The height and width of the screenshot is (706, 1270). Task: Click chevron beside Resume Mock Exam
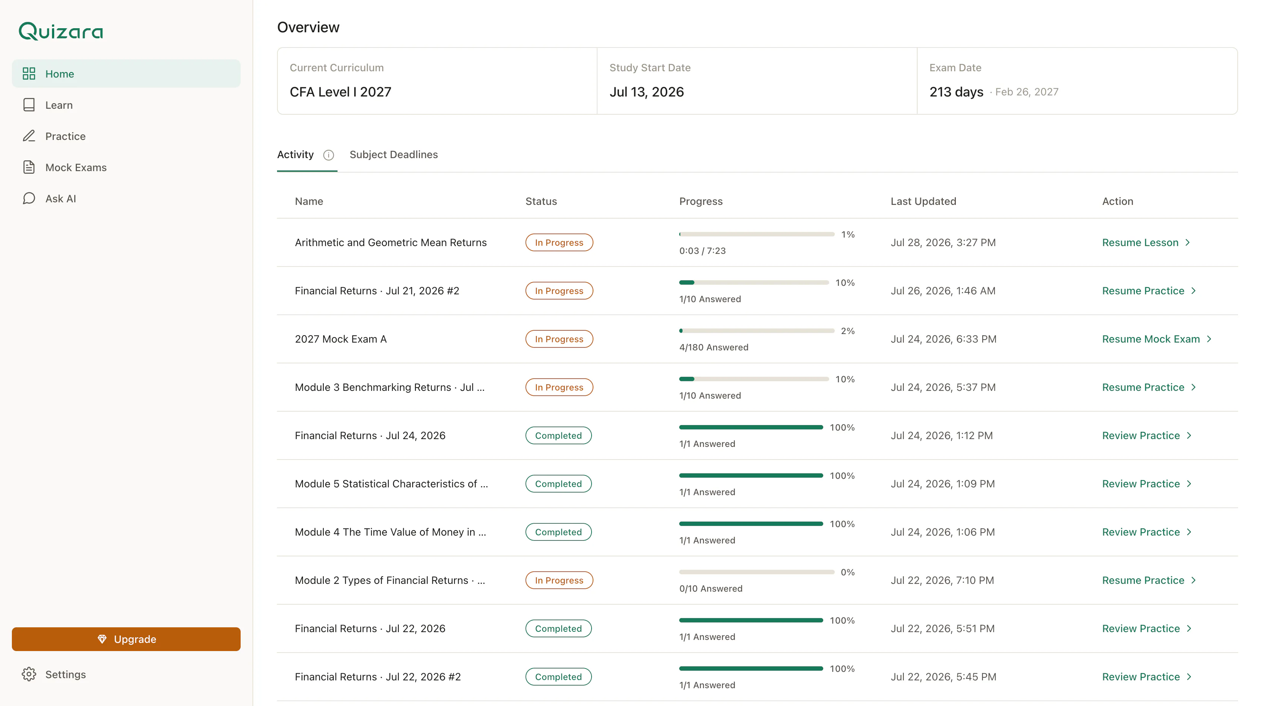pos(1209,339)
